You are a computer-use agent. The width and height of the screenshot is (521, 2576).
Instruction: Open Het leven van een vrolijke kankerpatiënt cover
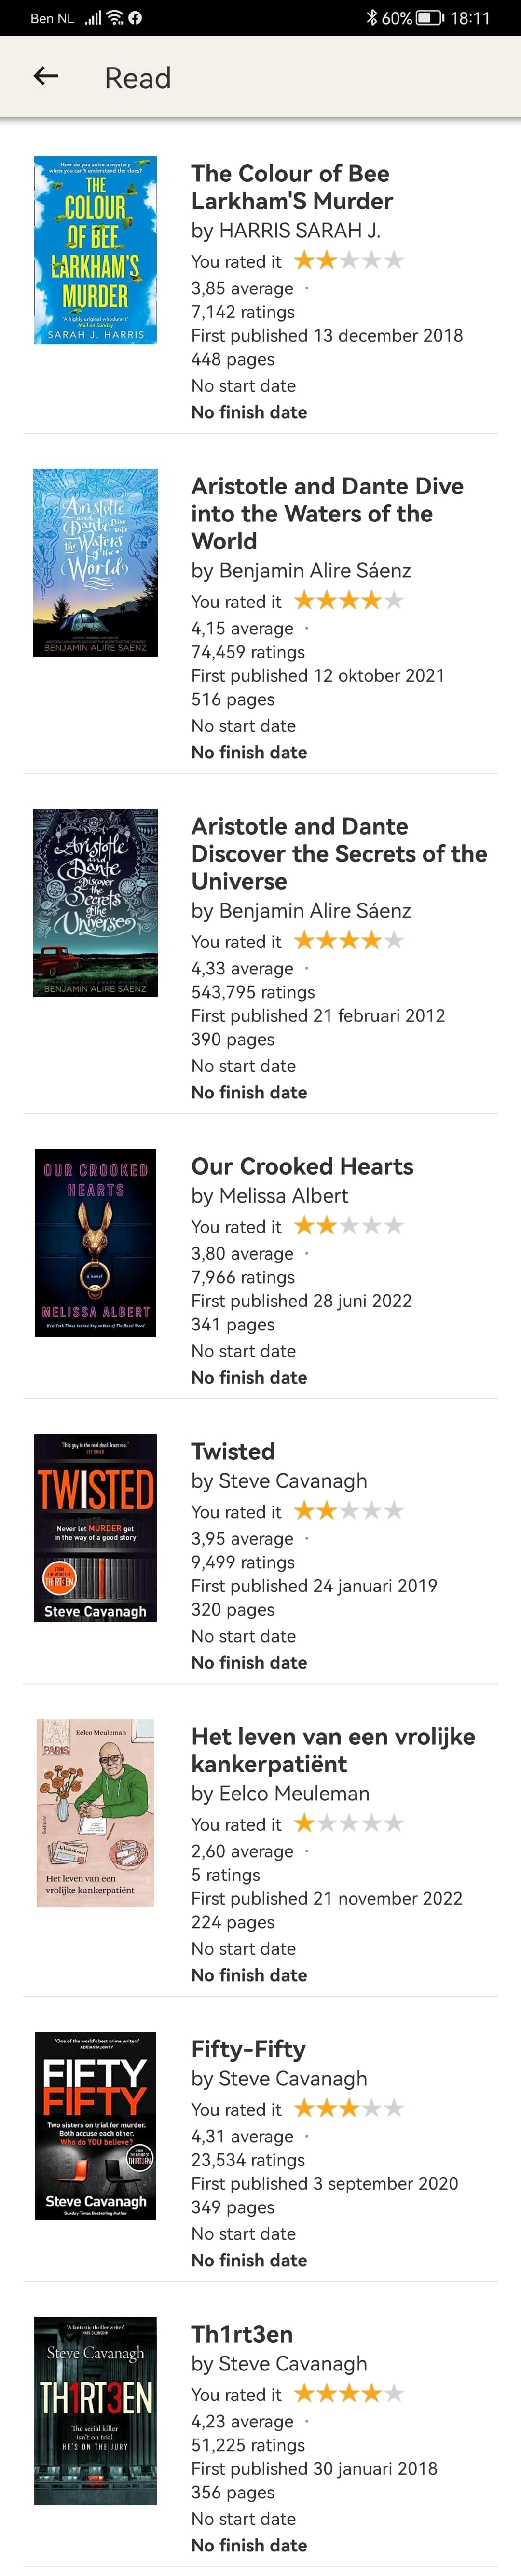[95, 1813]
